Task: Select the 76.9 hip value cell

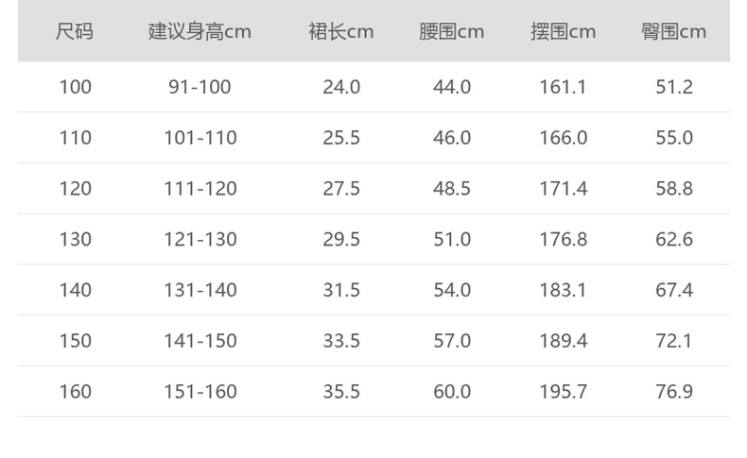Action: click(674, 391)
